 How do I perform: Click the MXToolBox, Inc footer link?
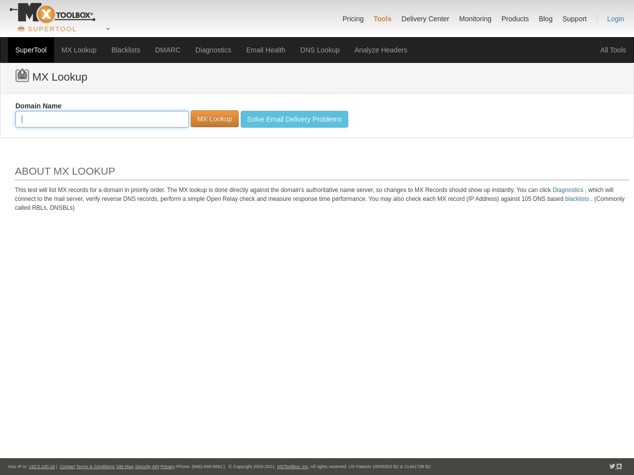pos(292,467)
